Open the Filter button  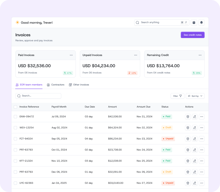177,96
